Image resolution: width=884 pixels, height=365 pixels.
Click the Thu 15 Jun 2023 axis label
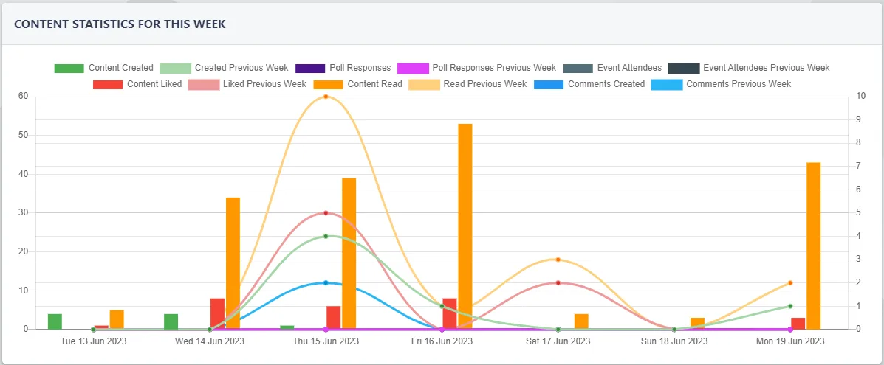point(326,341)
